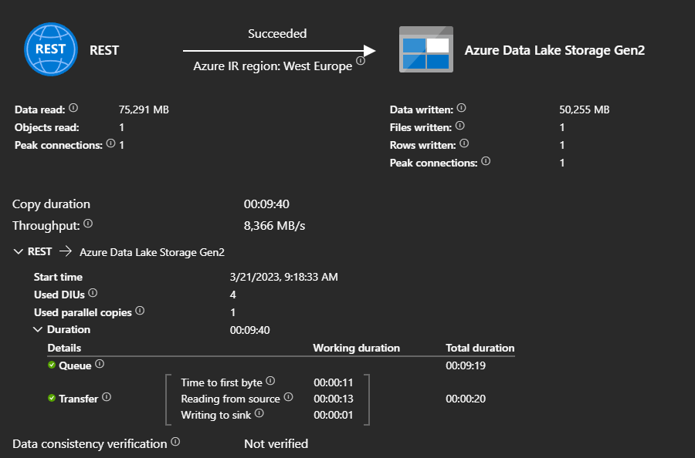This screenshot has height=458, width=695.
Task: Click info icon beside Rows written
Action: 464,143
